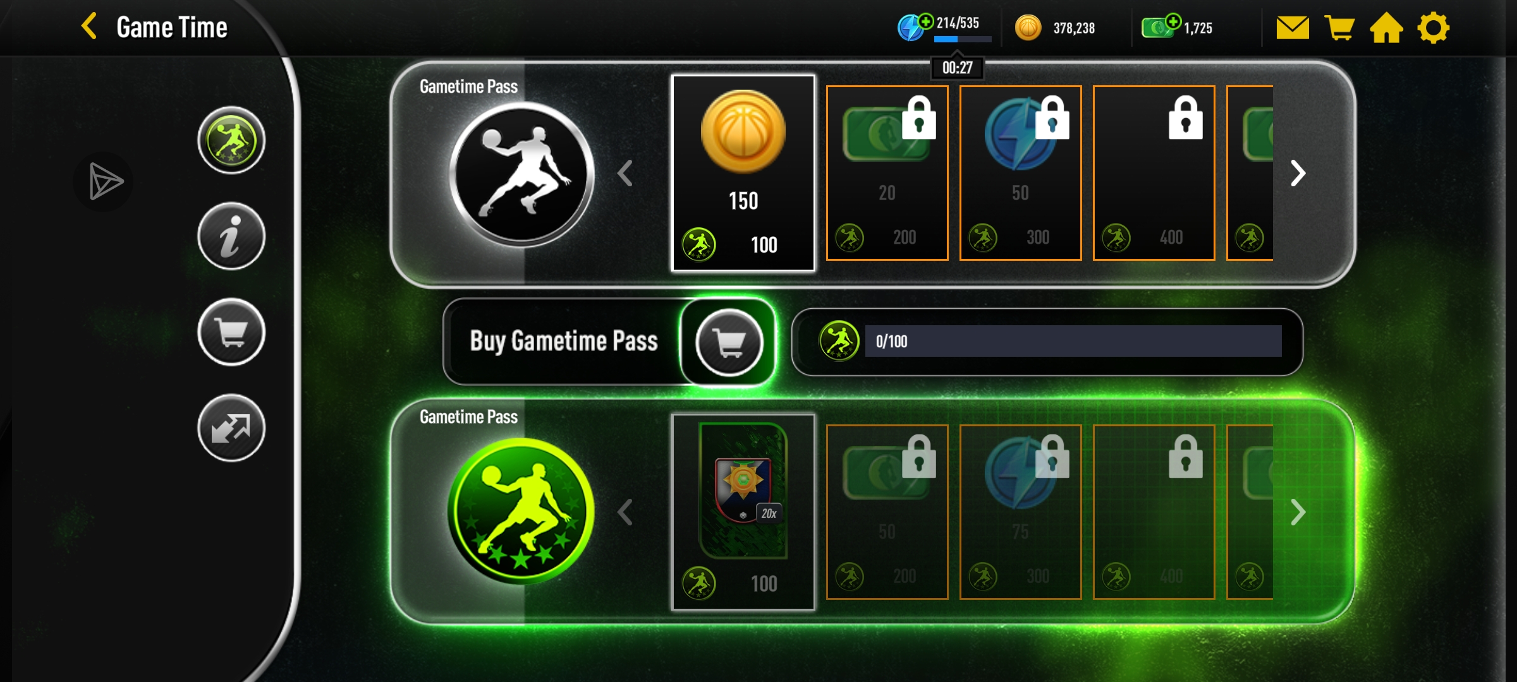Select the 20x badge premium reward tile

[743, 512]
